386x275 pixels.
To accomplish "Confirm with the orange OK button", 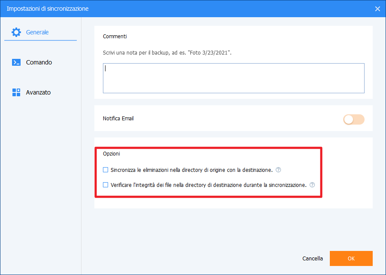I will [x=351, y=259].
